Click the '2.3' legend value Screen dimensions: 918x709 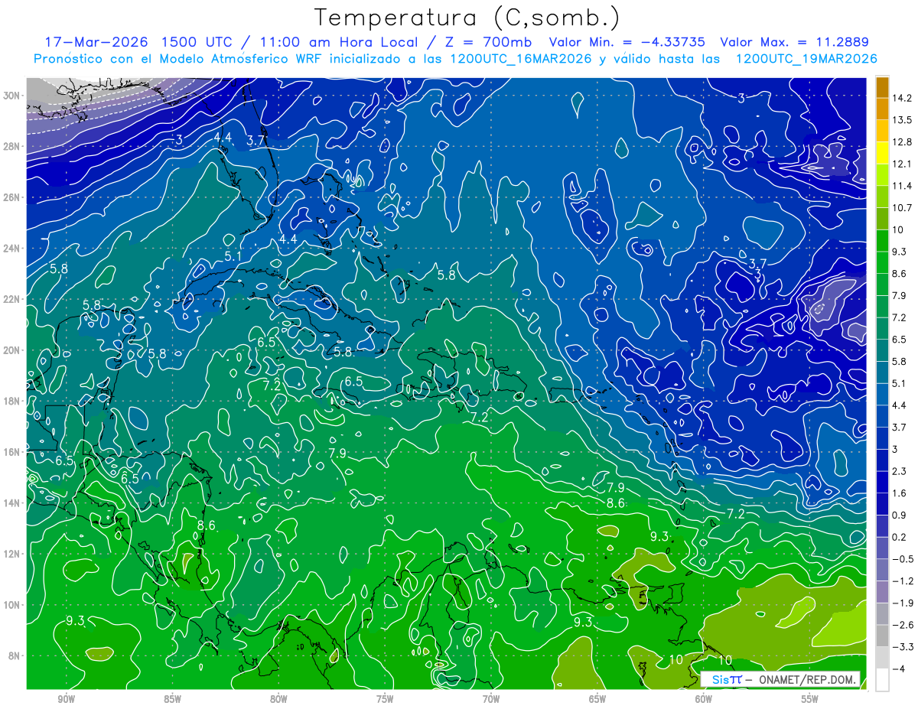point(899,472)
